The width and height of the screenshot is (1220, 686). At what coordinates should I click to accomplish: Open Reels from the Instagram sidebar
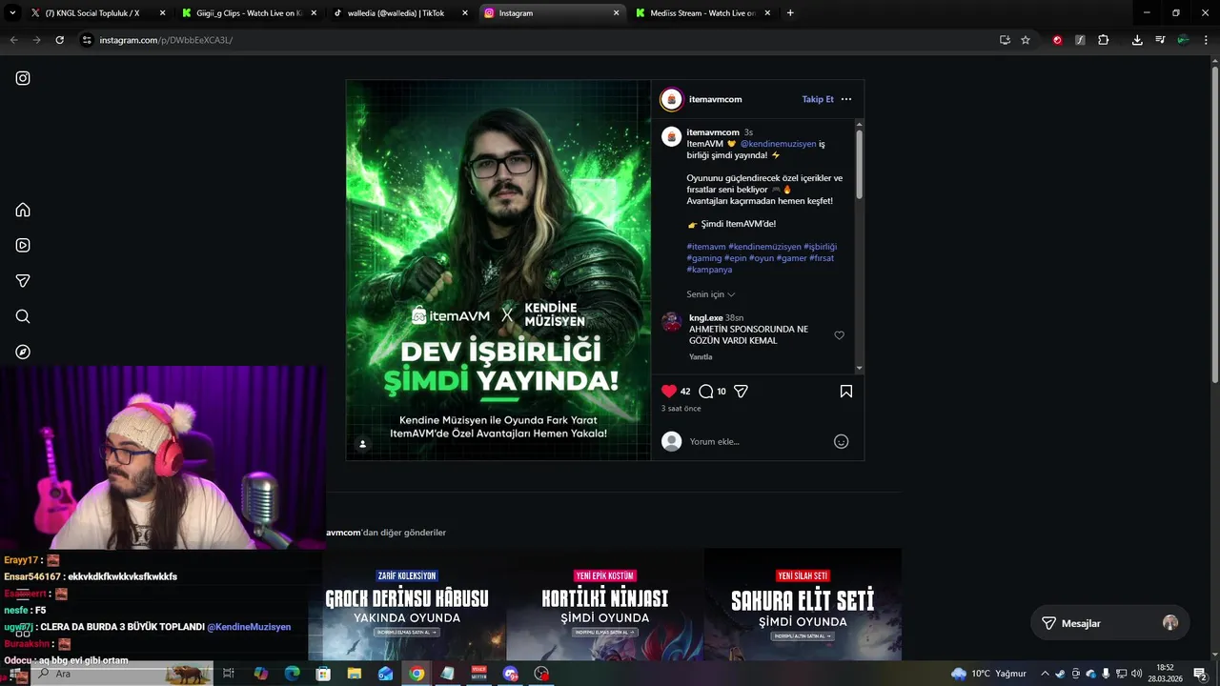pyautogui.click(x=23, y=245)
